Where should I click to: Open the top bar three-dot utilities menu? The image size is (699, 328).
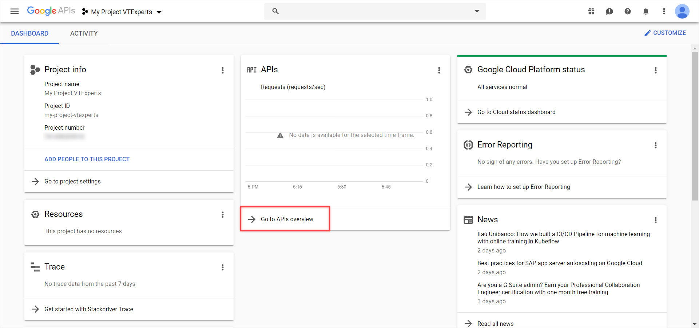coord(664,11)
